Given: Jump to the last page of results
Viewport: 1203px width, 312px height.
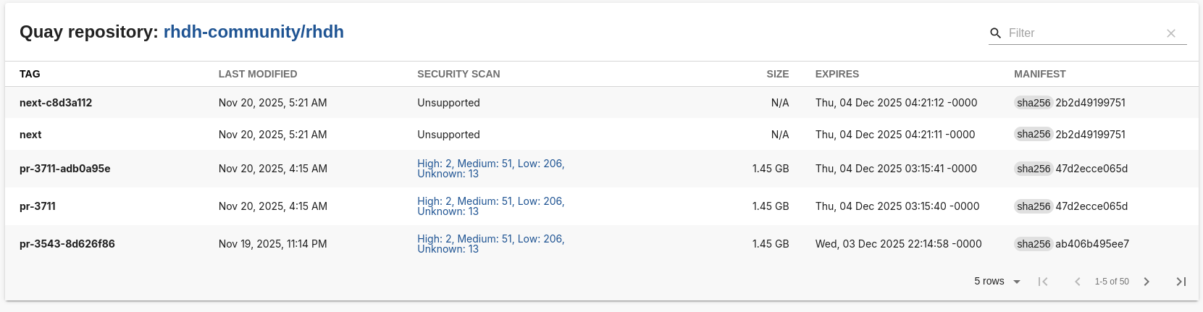Looking at the screenshot, I should pyautogui.click(x=1181, y=282).
